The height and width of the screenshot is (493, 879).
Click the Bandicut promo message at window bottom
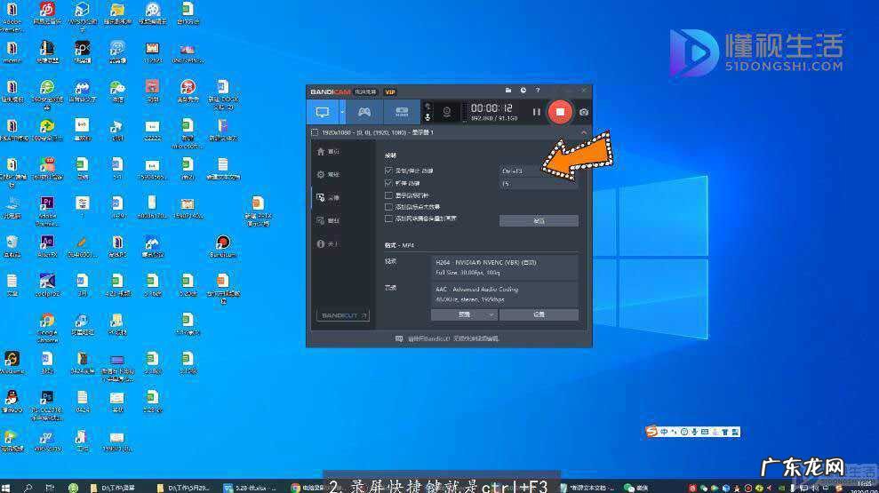point(447,338)
